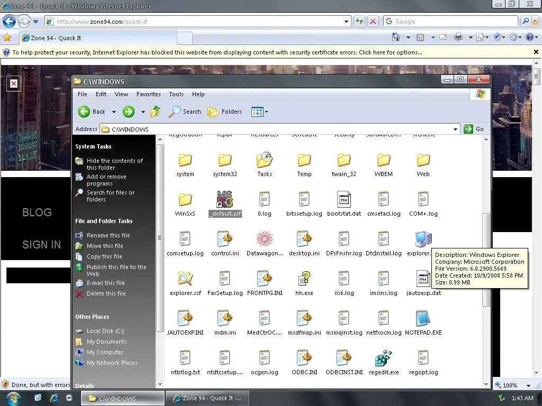Open the Edit menu in Explorer

click(x=101, y=94)
